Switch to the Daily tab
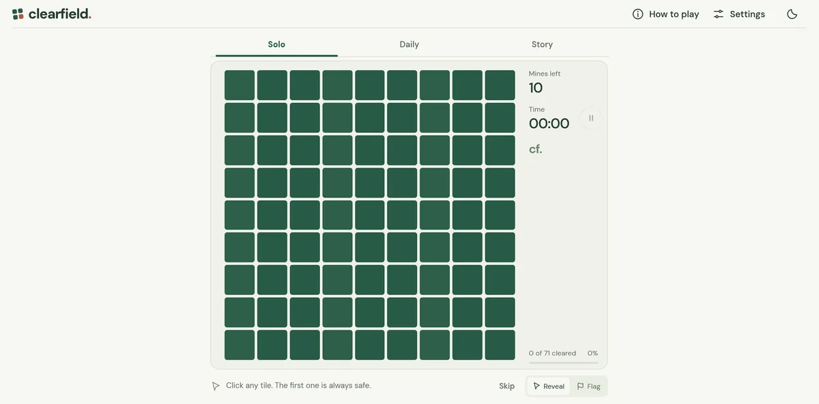Image resolution: width=819 pixels, height=404 pixels. pyautogui.click(x=409, y=44)
